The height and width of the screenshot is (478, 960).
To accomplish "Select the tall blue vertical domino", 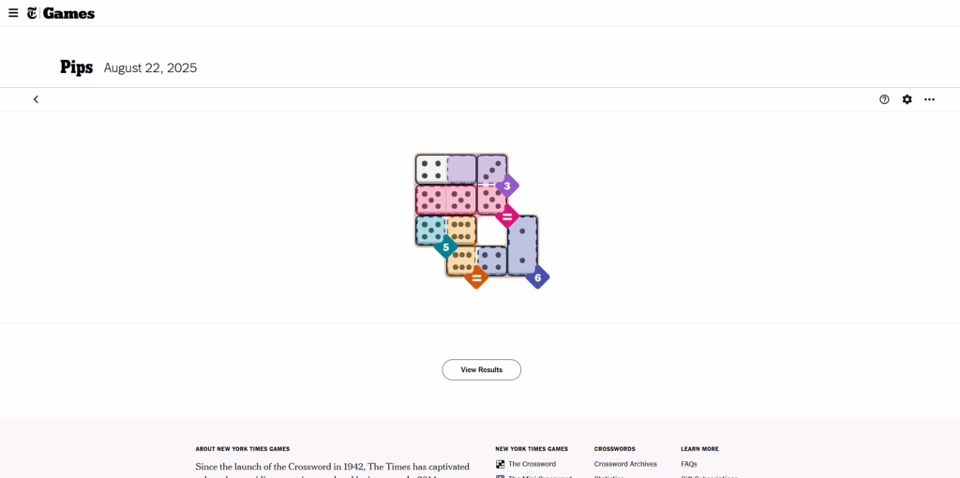I will pos(522,244).
